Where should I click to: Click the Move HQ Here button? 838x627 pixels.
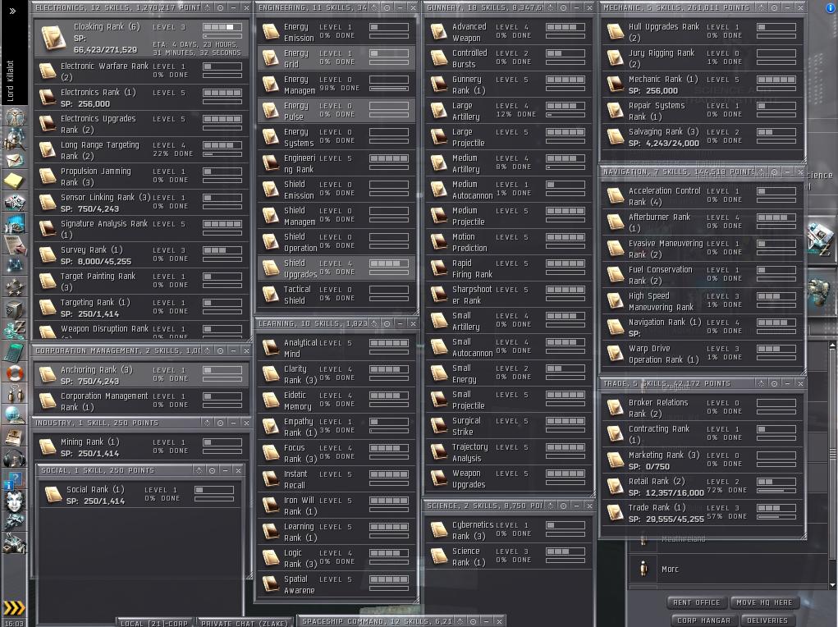764,602
